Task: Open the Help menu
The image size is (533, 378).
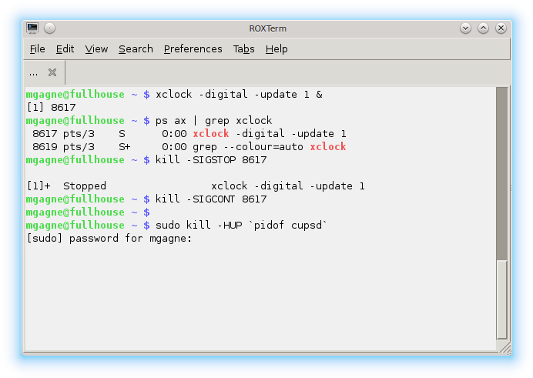Action: (277, 49)
